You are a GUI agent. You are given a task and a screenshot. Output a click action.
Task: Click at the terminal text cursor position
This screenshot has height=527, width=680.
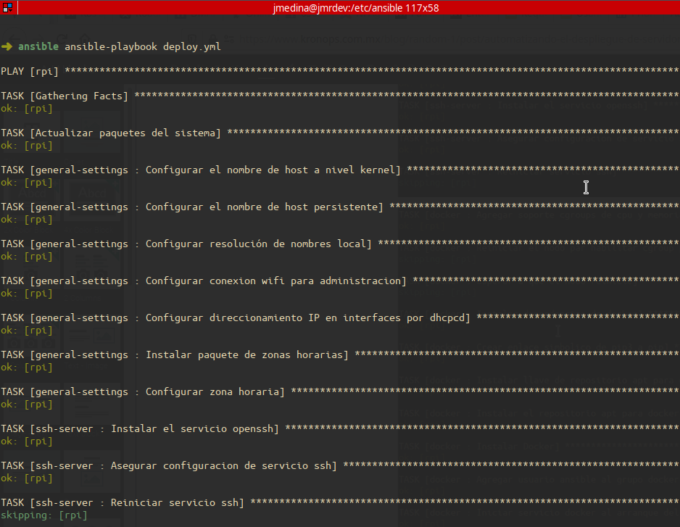[x=586, y=187]
